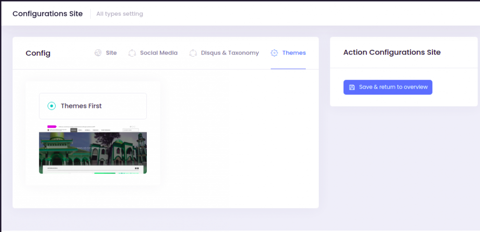Screen dimensions: 480x232
Task: Select the Themes tab
Action: [288, 53]
